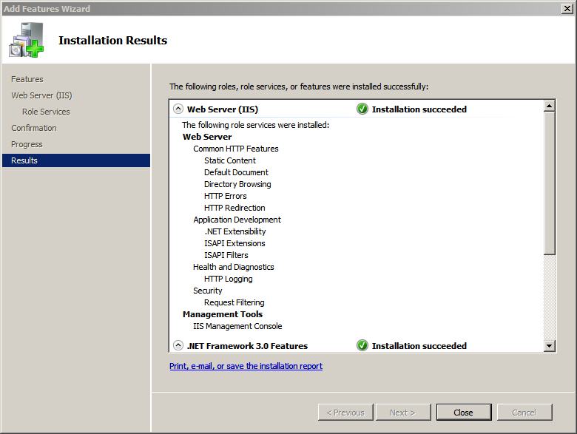Click HTTP Redirection entry
577x434 pixels.
point(234,208)
